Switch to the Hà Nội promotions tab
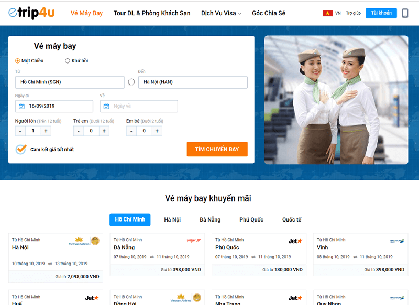Viewport: 419px width, 305px height. (172, 219)
